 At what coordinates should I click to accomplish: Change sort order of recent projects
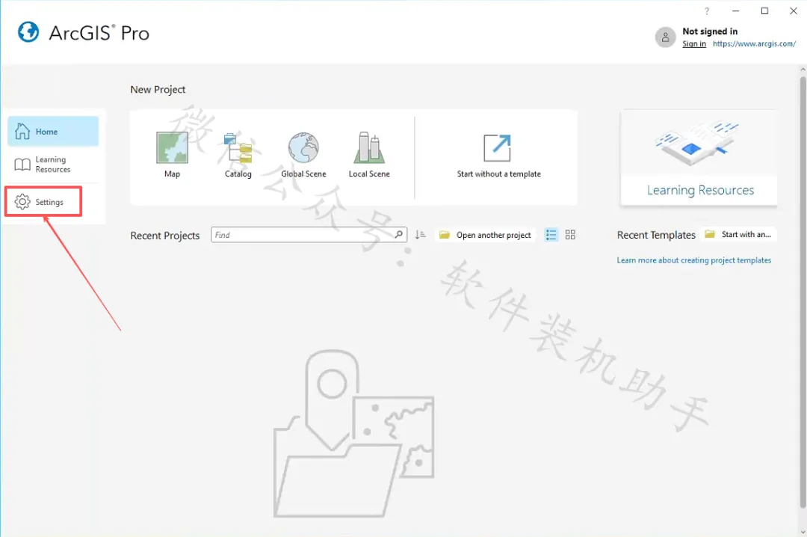pyautogui.click(x=421, y=235)
